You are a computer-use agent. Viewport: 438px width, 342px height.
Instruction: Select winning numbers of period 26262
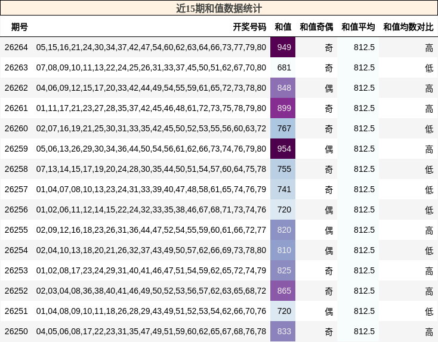pos(151,88)
